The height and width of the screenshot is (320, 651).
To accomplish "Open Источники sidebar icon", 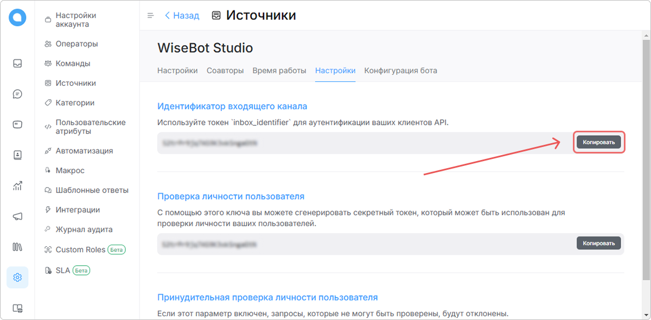I will pos(48,83).
